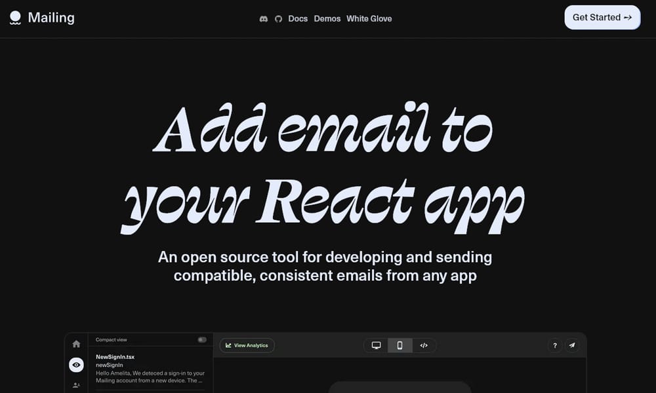Click the Mailing brand name
The height and width of the screenshot is (393, 656).
tap(51, 18)
